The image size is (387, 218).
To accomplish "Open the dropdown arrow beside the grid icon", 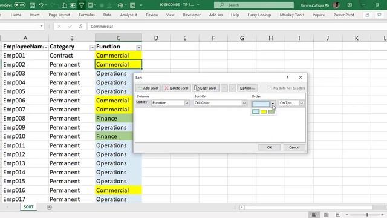I will pyautogui.click(x=96, y=5).
